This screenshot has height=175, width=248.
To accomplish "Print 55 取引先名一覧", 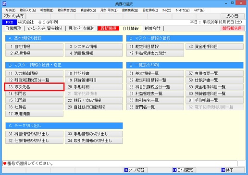I will coord(155,100).
